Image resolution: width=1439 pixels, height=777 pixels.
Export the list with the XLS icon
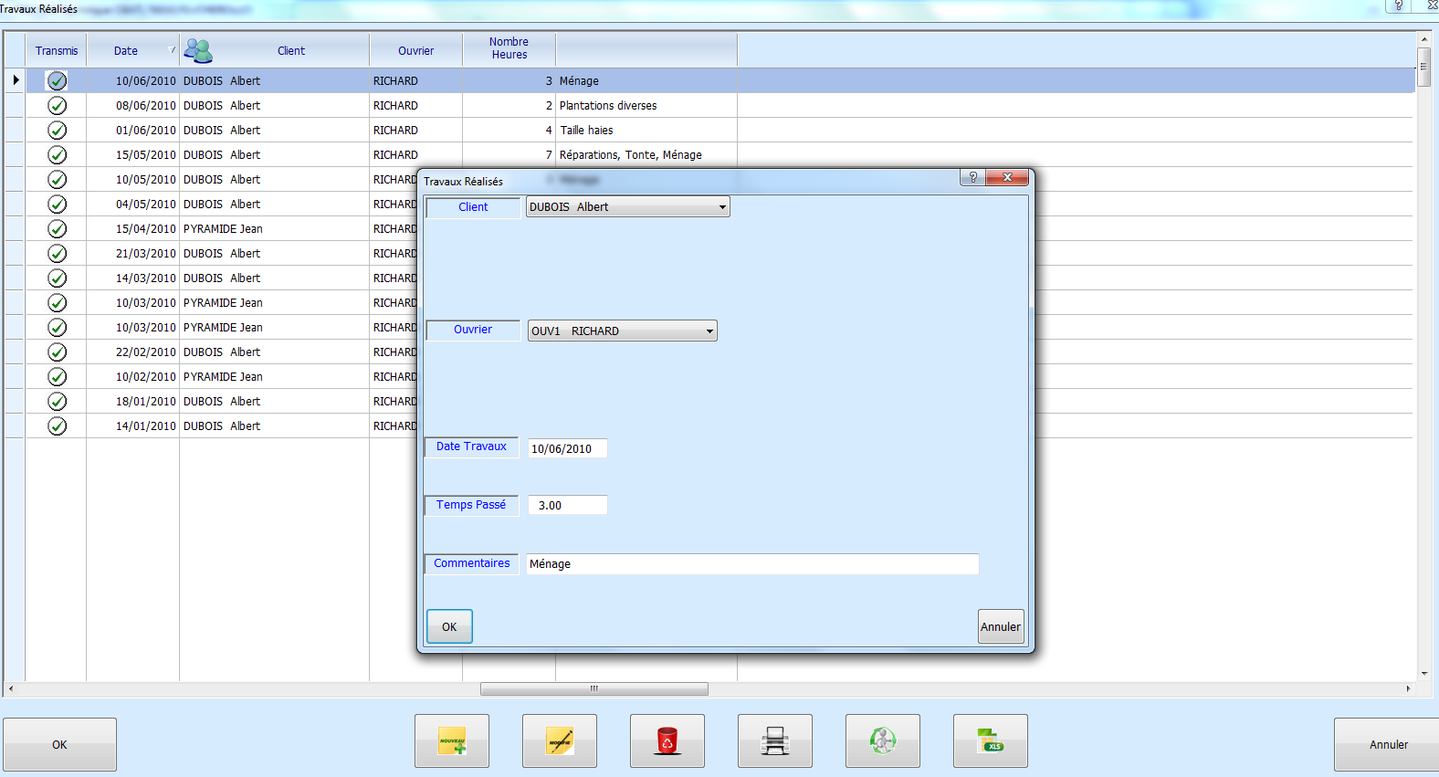[991, 741]
